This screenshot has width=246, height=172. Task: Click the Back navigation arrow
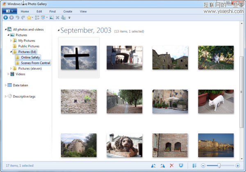click(x=6, y=18)
